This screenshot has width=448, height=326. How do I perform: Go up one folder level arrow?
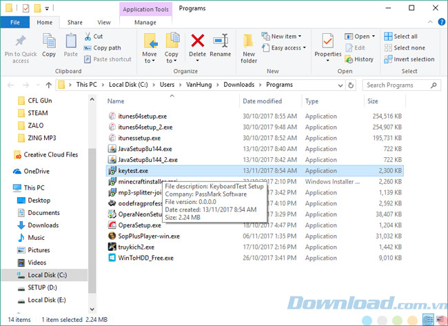coord(49,85)
